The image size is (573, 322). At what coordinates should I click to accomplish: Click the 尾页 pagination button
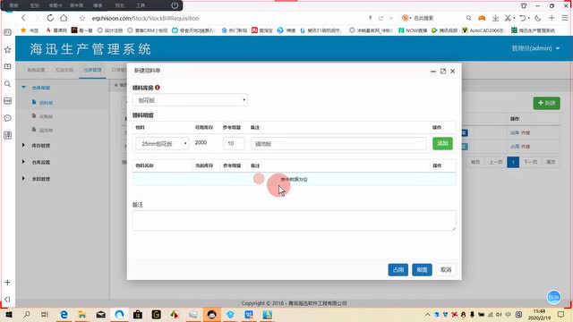(x=551, y=162)
